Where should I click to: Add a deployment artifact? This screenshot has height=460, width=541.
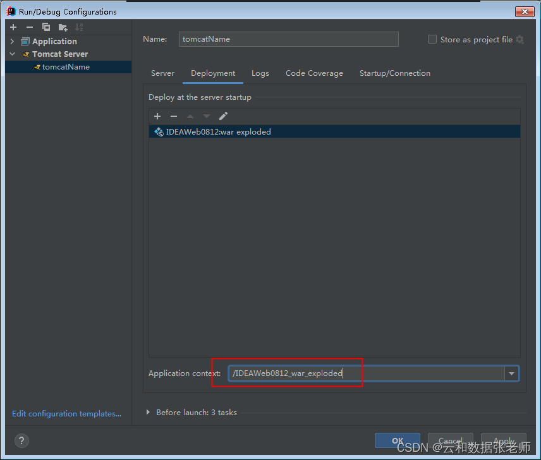coord(157,116)
